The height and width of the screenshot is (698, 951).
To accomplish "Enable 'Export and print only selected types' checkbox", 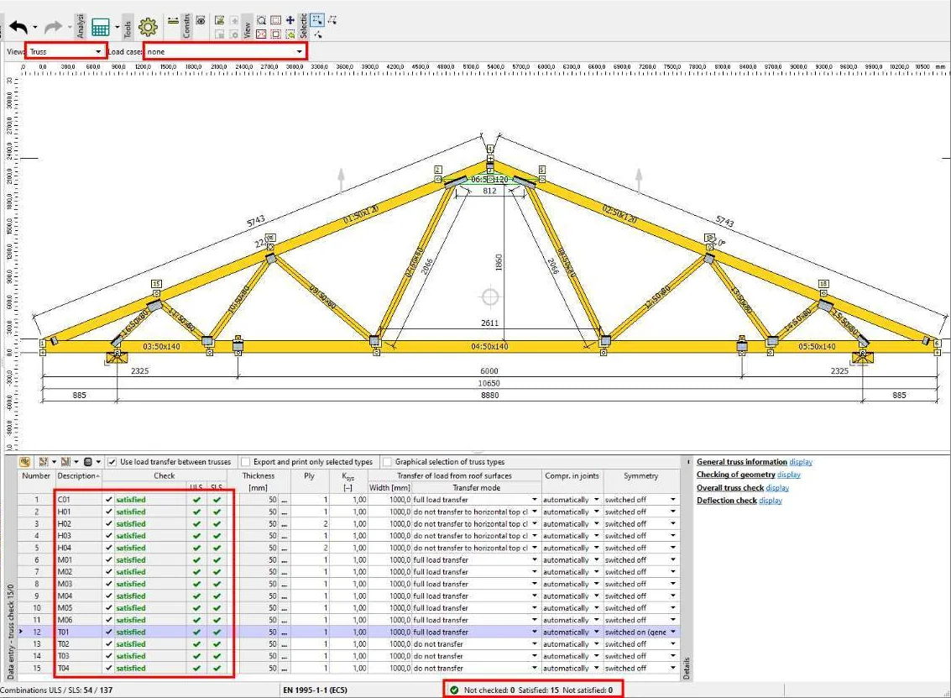I will [246, 462].
